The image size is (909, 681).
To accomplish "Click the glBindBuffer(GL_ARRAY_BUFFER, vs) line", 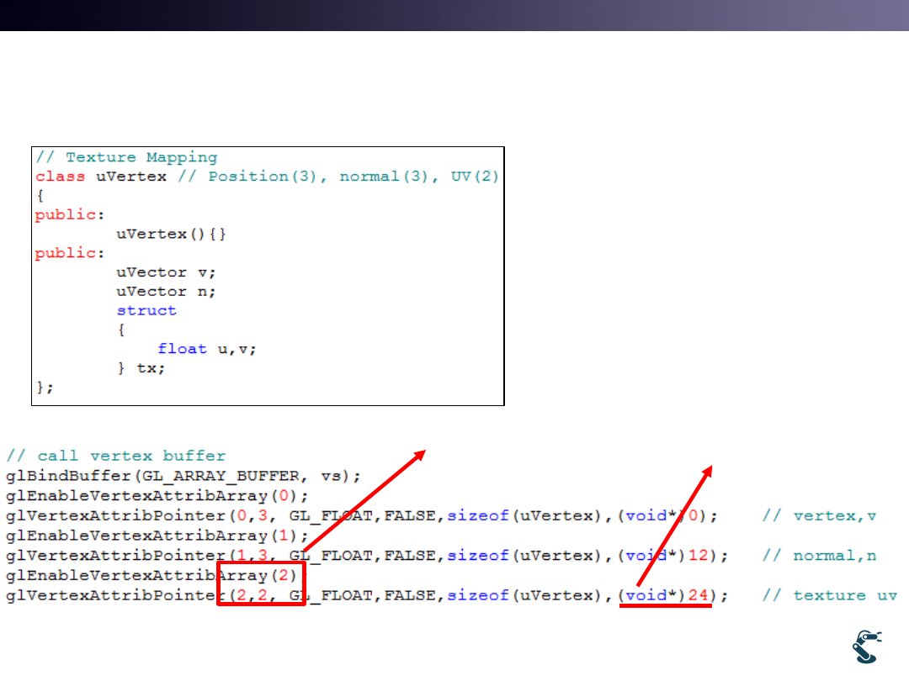I will click(x=183, y=476).
